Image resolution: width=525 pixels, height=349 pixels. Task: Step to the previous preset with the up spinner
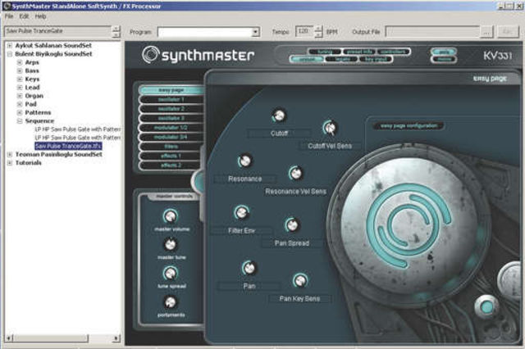[x=116, y=29]
